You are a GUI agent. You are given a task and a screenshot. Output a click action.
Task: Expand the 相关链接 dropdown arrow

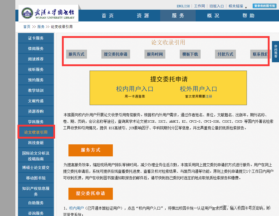pyautogui.click(x=246, y=7)
